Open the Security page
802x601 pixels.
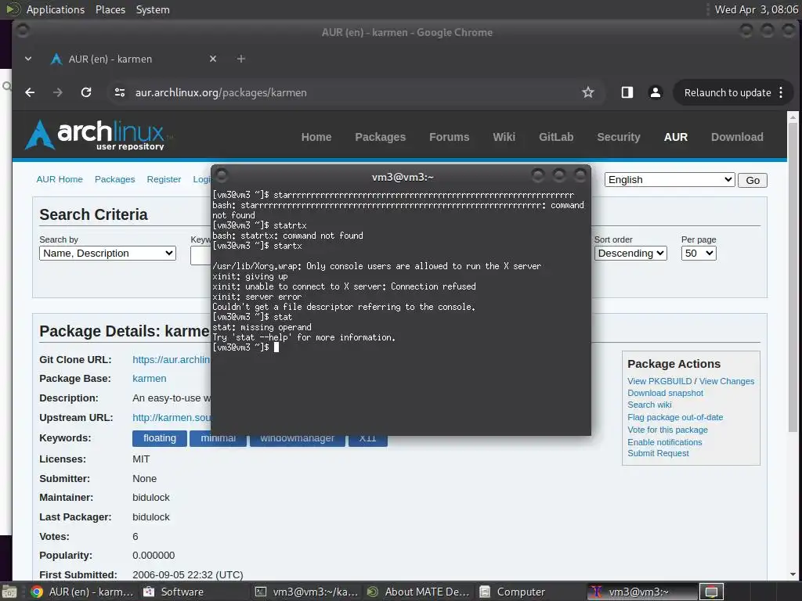tap(619, 137)
